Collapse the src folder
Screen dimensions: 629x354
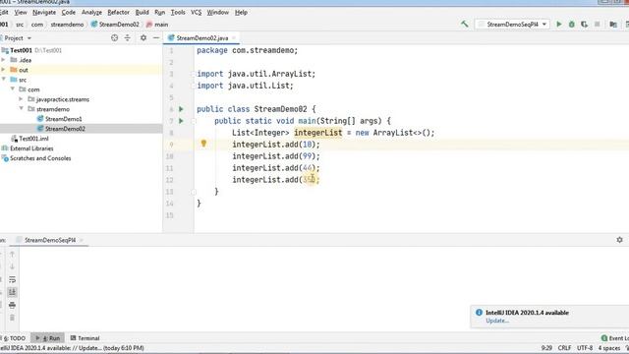pos(4,80)
